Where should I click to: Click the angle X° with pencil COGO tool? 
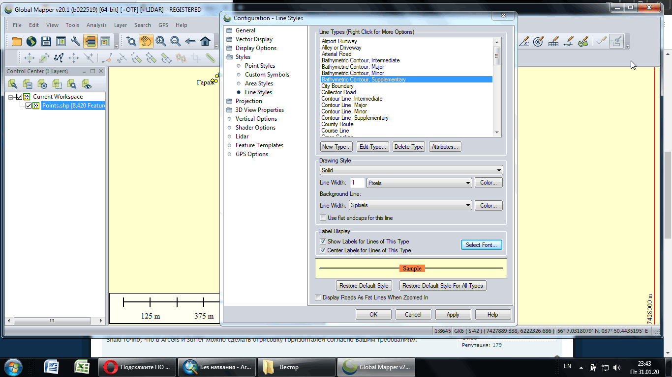(524, 42)
